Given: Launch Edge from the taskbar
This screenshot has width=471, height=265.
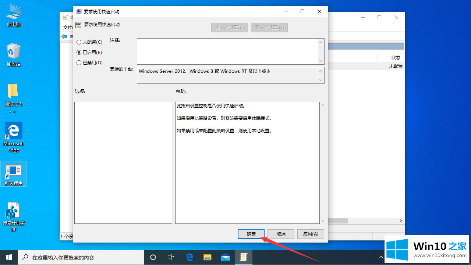Looking at the screenshot, I should point(190,257).
